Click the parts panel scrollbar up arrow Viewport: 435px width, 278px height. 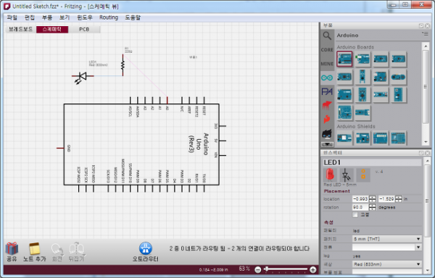[x=426, y=46]
